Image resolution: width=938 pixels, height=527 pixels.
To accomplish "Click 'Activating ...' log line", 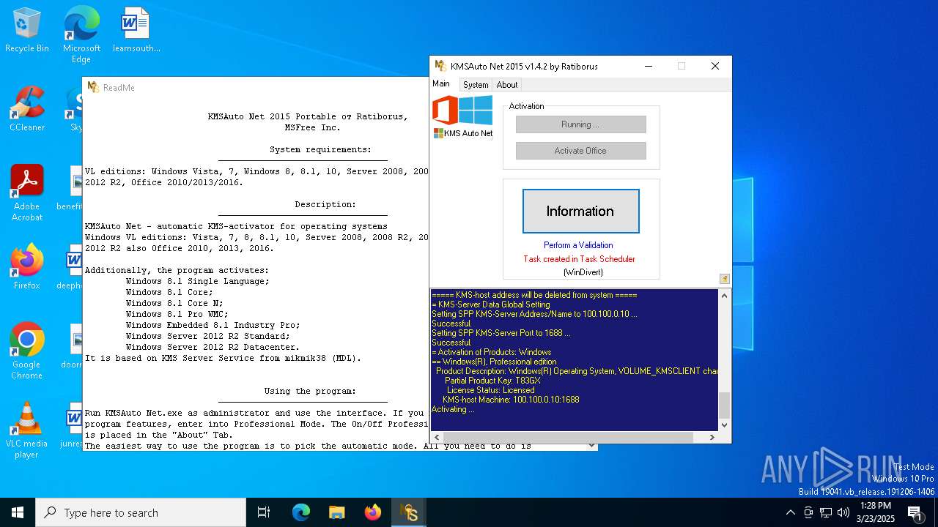I will click(453, 409).
